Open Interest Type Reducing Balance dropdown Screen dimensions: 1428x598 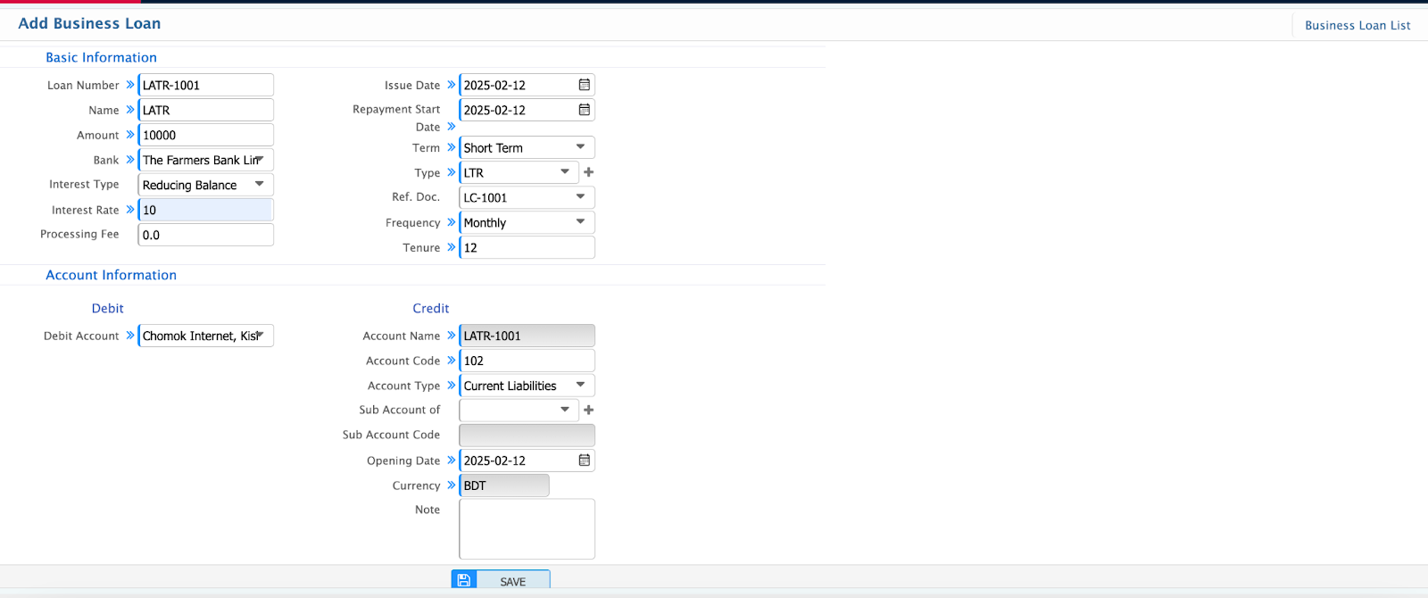pyautogui.click(x=205, y=185)
